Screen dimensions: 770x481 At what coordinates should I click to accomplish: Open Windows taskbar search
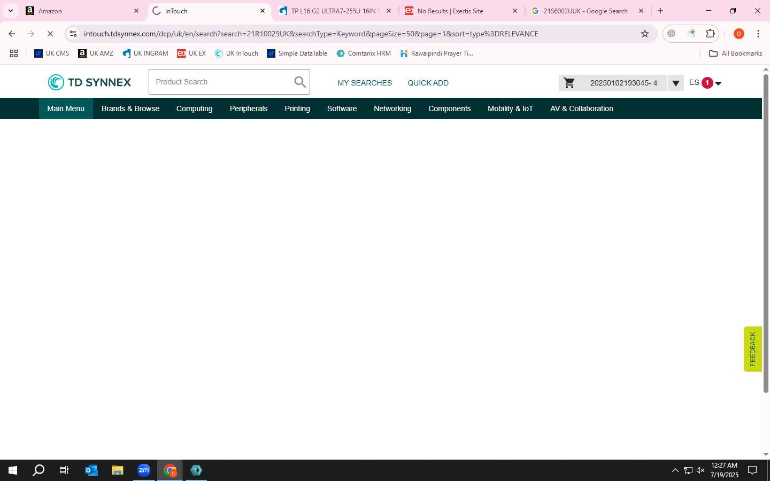(38, 470)
